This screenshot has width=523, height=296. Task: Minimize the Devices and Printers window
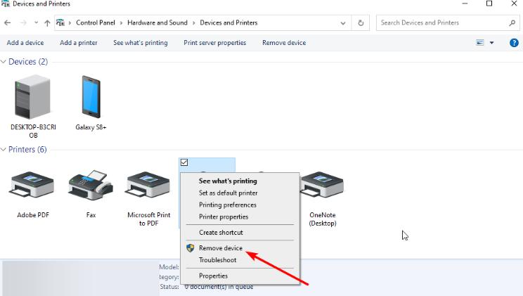pyautogui.click(x=465, y=4)
